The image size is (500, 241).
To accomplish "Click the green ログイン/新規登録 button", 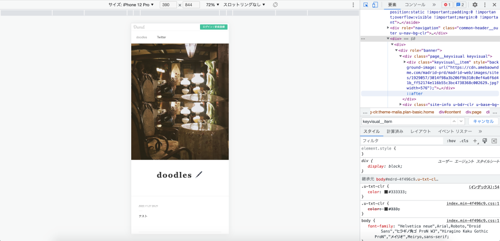I will point(214,27).
